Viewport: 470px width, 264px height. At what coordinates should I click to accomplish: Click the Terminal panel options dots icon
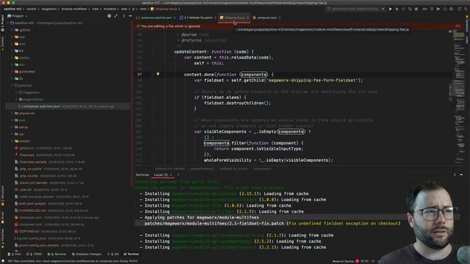click(455, 175)
